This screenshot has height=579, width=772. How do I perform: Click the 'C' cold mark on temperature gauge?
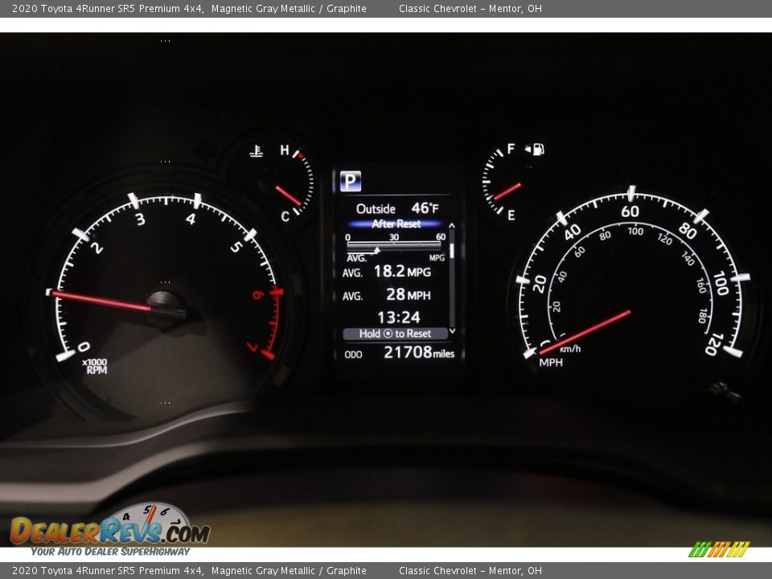285,216
